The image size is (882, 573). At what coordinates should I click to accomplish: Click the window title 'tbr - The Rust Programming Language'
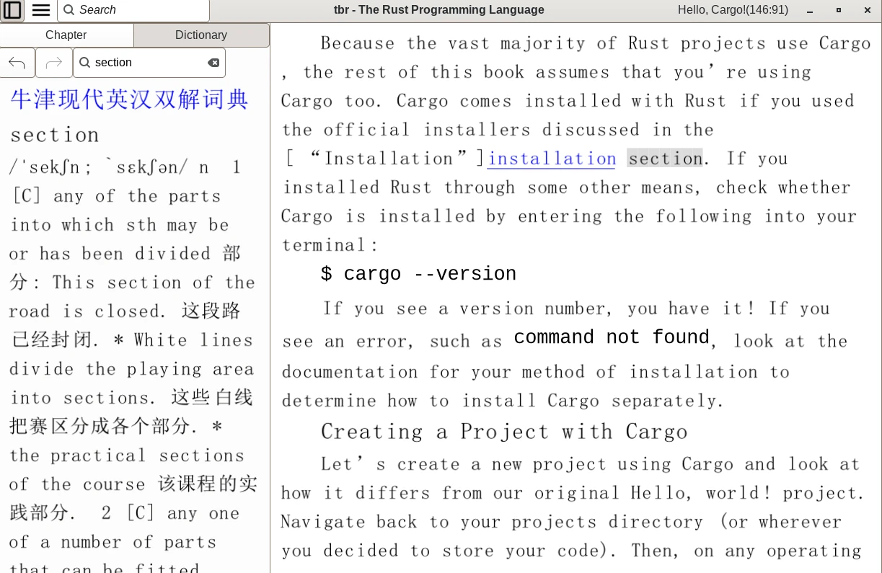point(439,10)
